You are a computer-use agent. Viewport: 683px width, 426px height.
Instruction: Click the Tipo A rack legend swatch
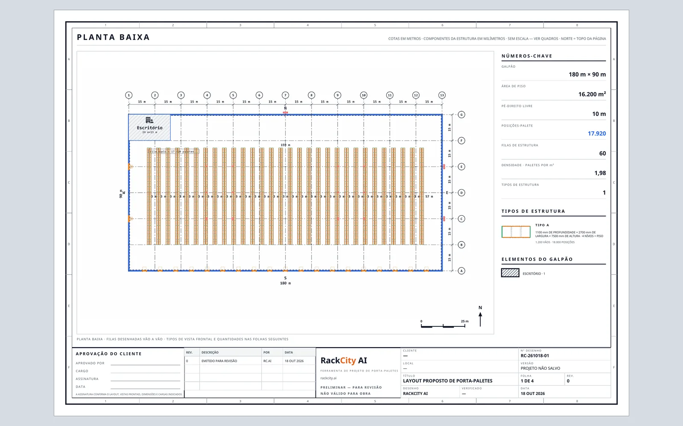516,232
